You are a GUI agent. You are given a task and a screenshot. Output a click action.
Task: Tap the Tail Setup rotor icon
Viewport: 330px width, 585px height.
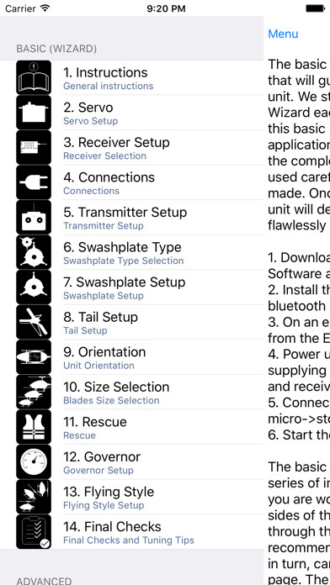34,322
